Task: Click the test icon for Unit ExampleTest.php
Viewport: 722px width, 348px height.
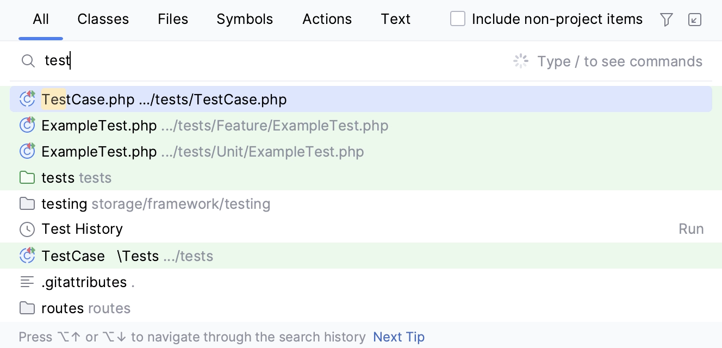Action: [27, 151]
